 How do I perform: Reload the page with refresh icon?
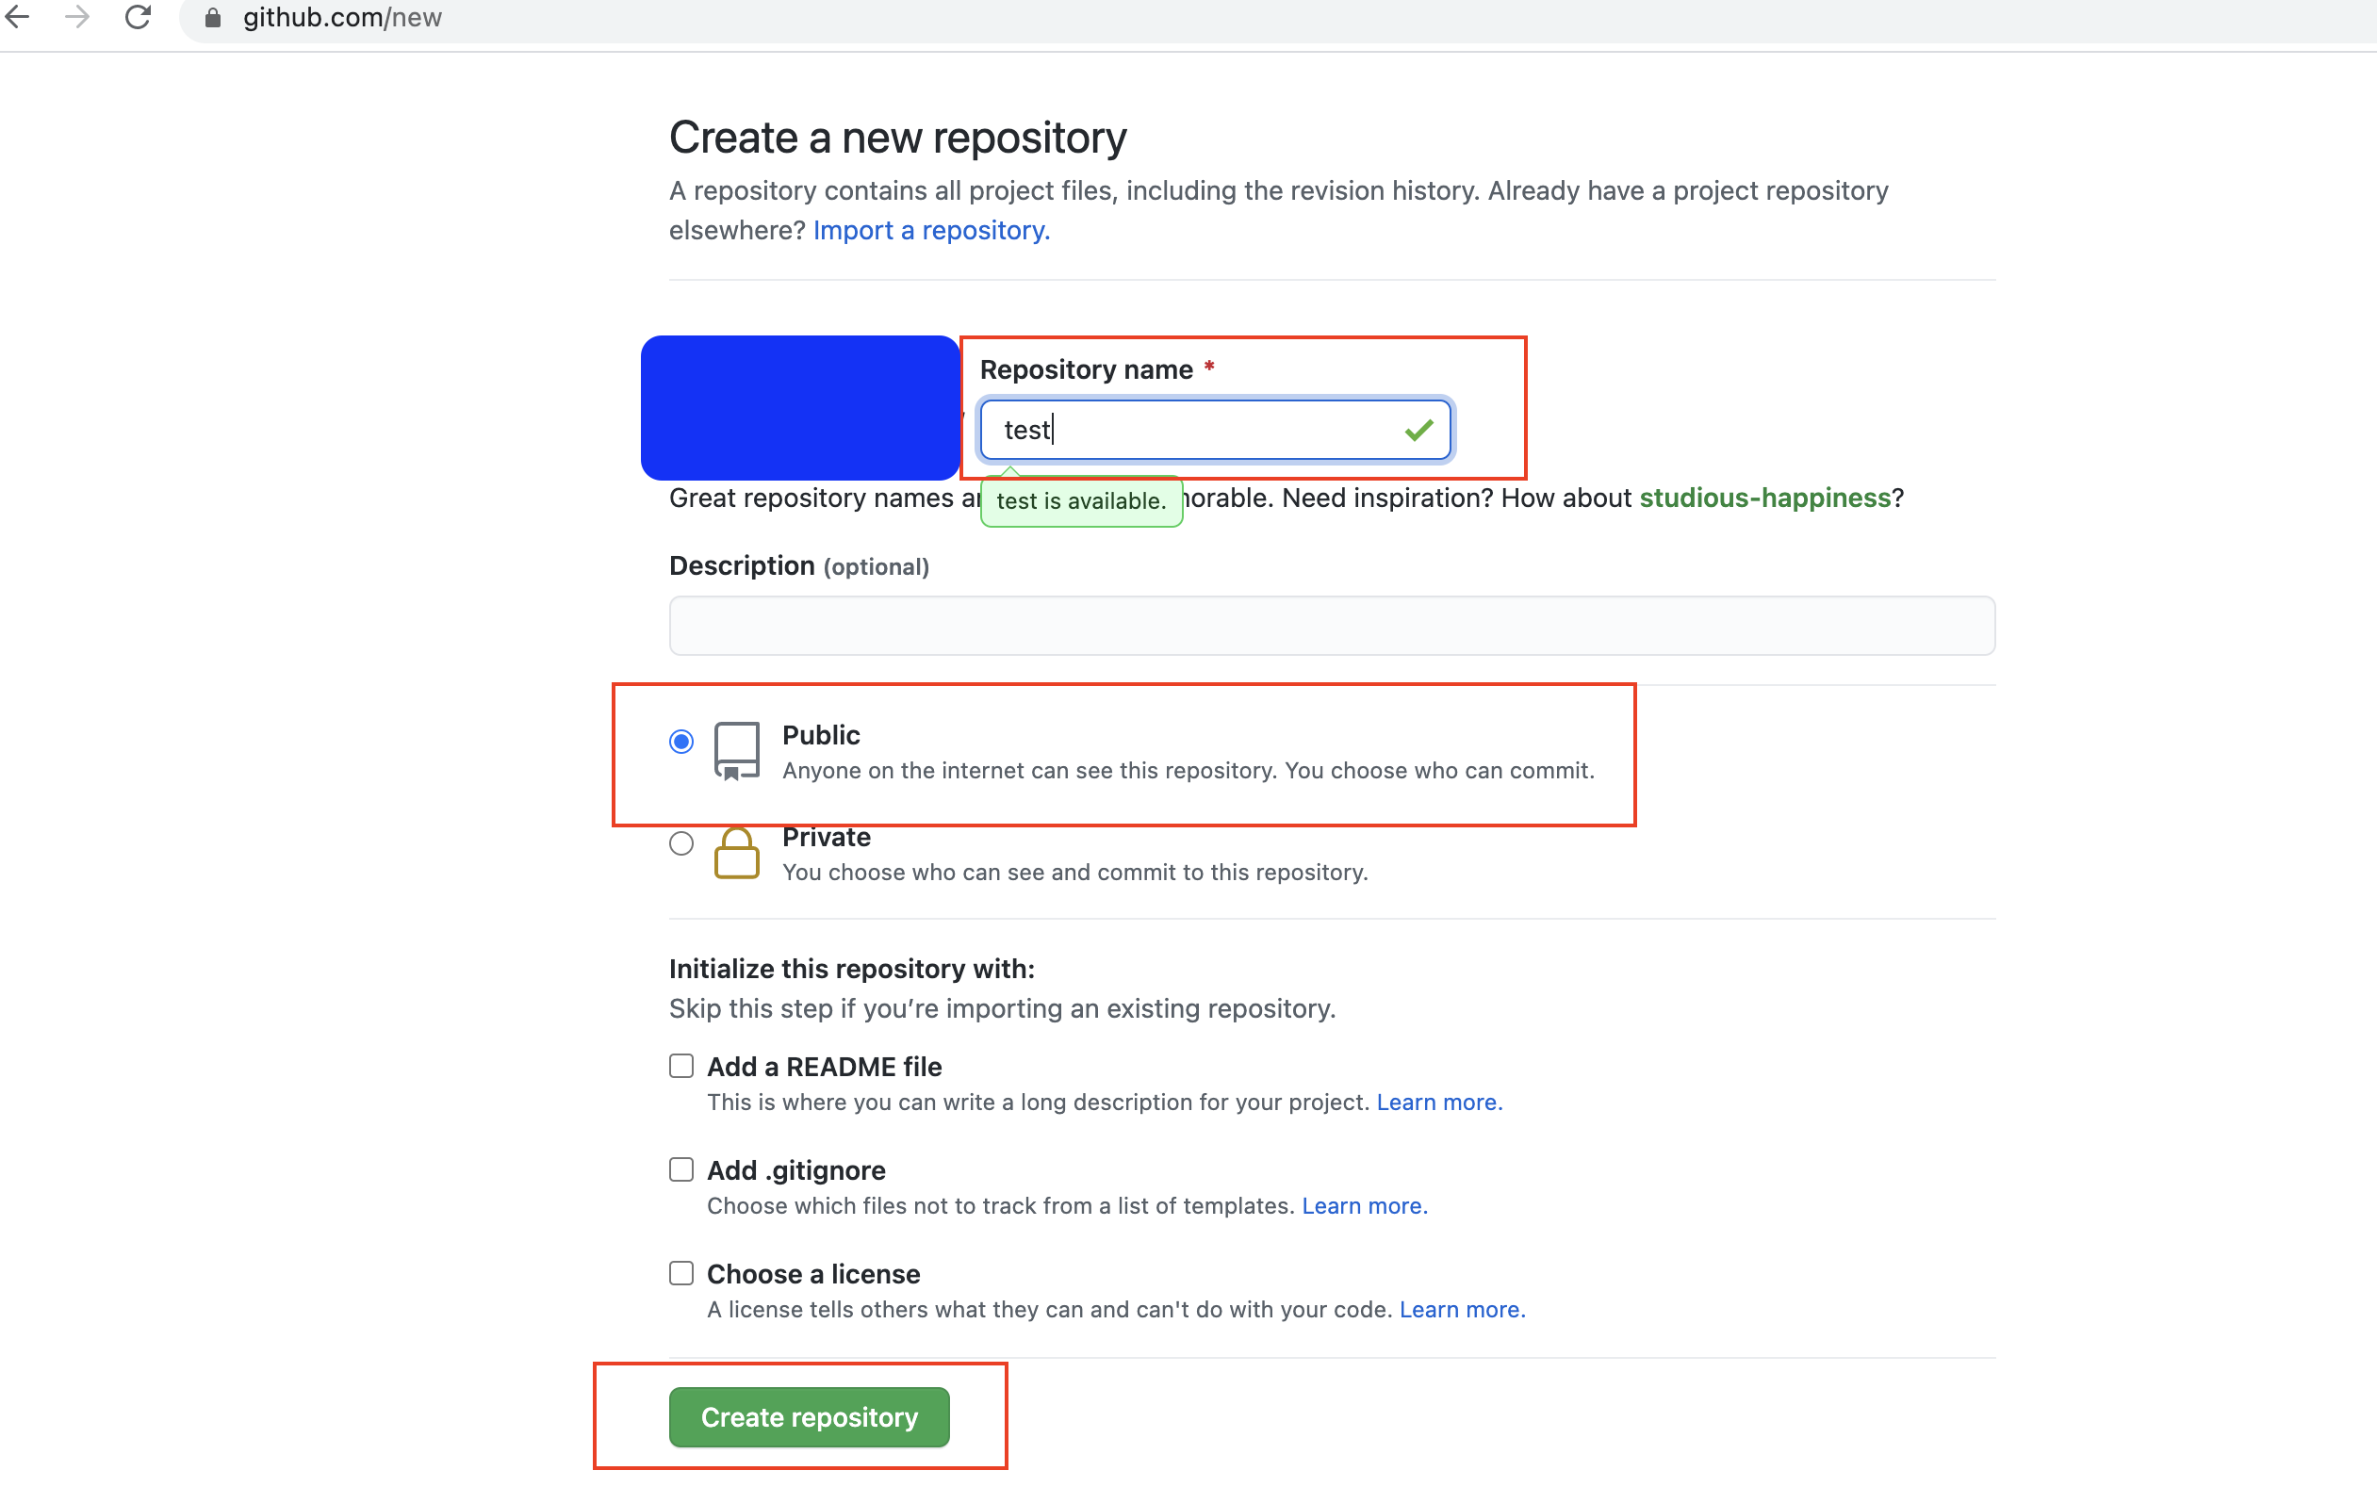[x=138, y=17]
